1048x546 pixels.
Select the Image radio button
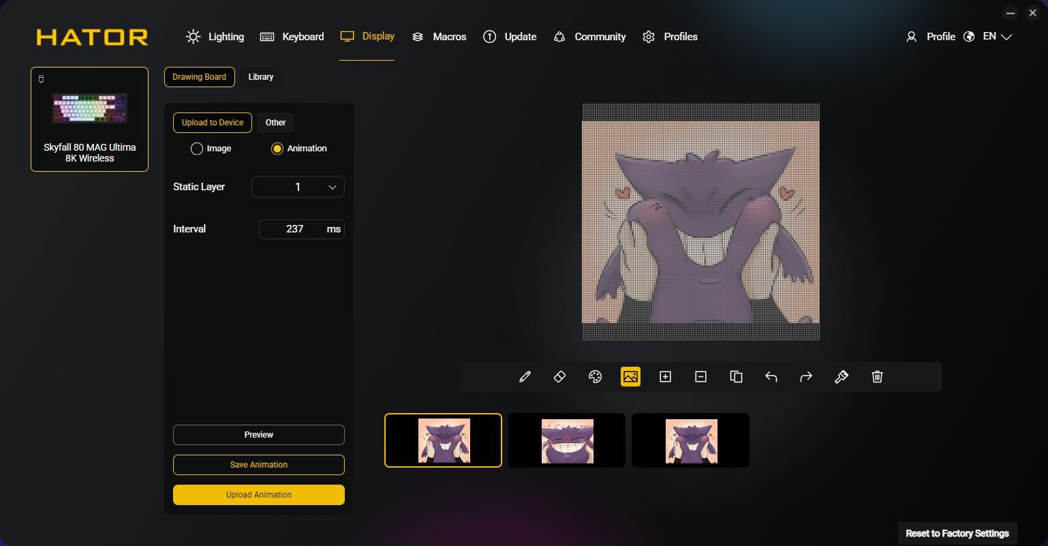[x=197, y=149]
